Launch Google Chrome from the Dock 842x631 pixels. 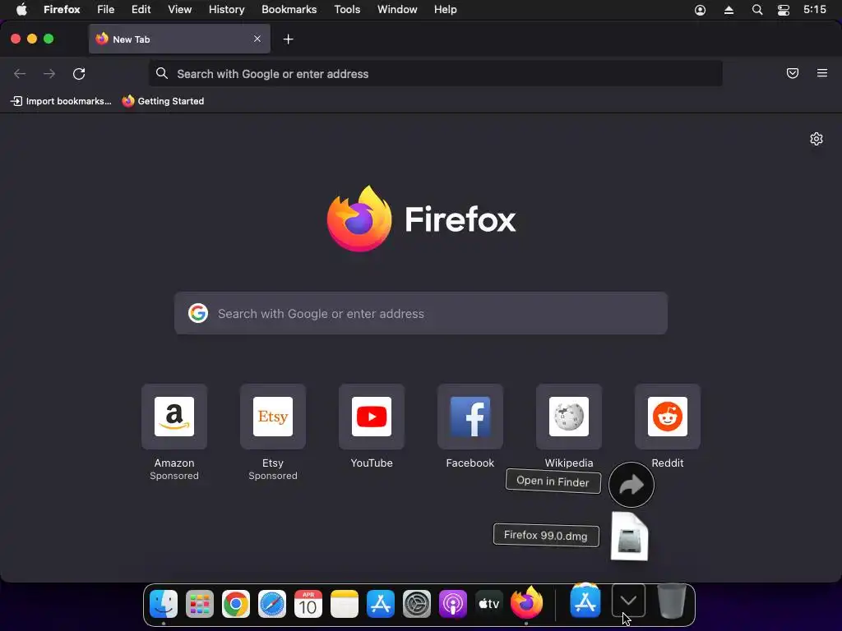(x=236, y=604)
